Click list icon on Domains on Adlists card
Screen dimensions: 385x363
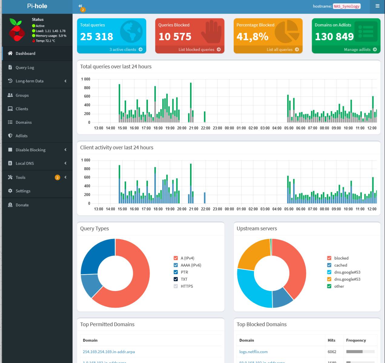366,31
